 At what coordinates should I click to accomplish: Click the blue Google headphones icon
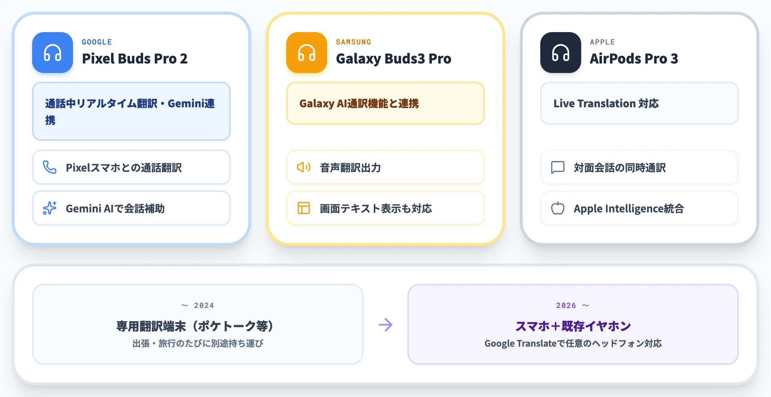click(x=53, y=53)
